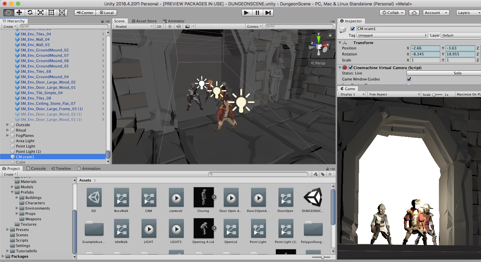This screenshot has width=481, height=262.
Task: Toggle scene lighting in Scene view
Action: click(170, 26)
